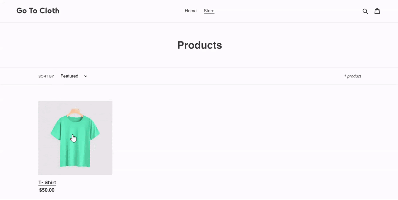
Task: Click the left sleeve of the green shirt
Action: 56,128
